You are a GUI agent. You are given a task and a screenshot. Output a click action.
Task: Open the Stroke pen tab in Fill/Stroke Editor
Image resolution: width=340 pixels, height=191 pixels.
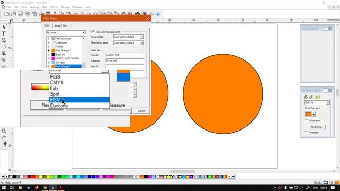coord(311,97)
